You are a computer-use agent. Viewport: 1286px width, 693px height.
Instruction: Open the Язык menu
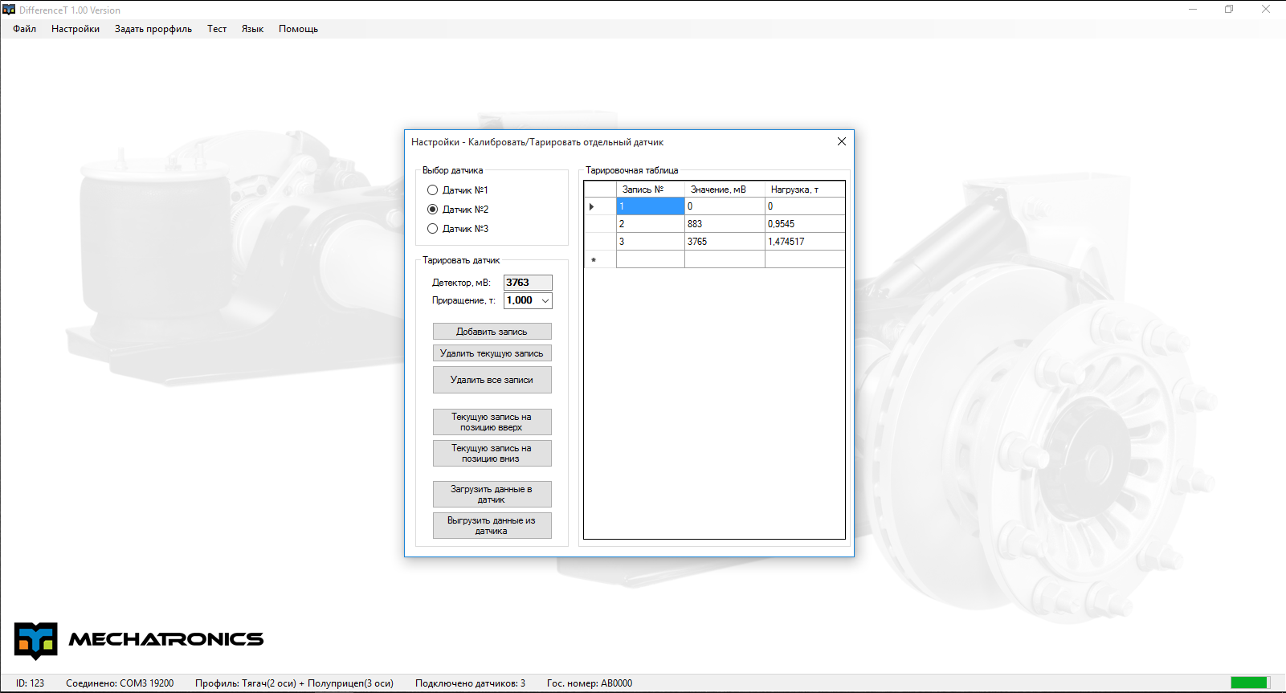pos(252,29)
